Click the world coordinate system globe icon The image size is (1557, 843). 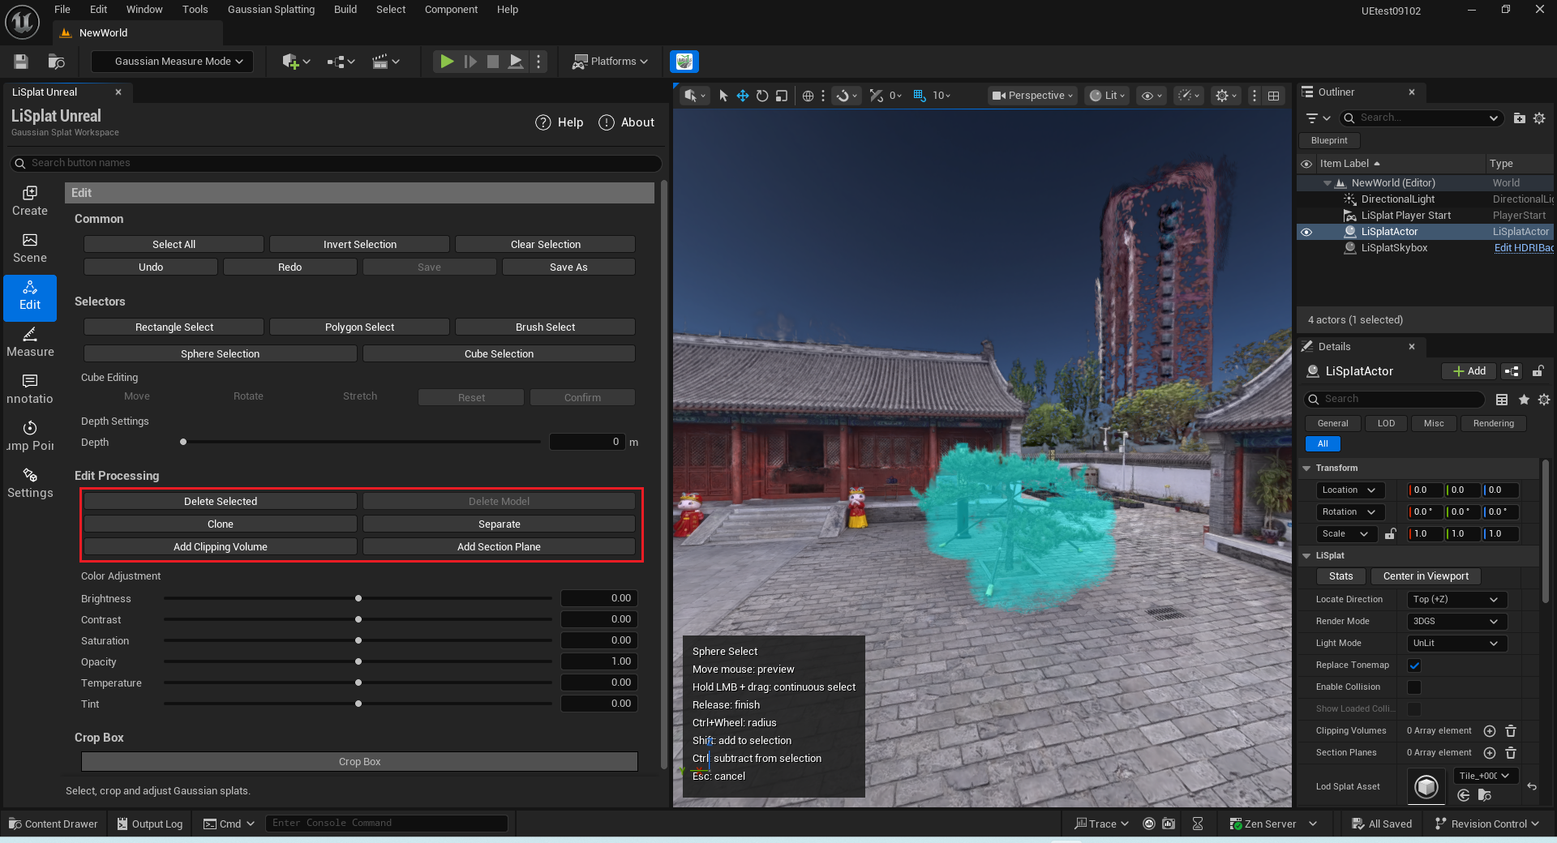point(808,96)
